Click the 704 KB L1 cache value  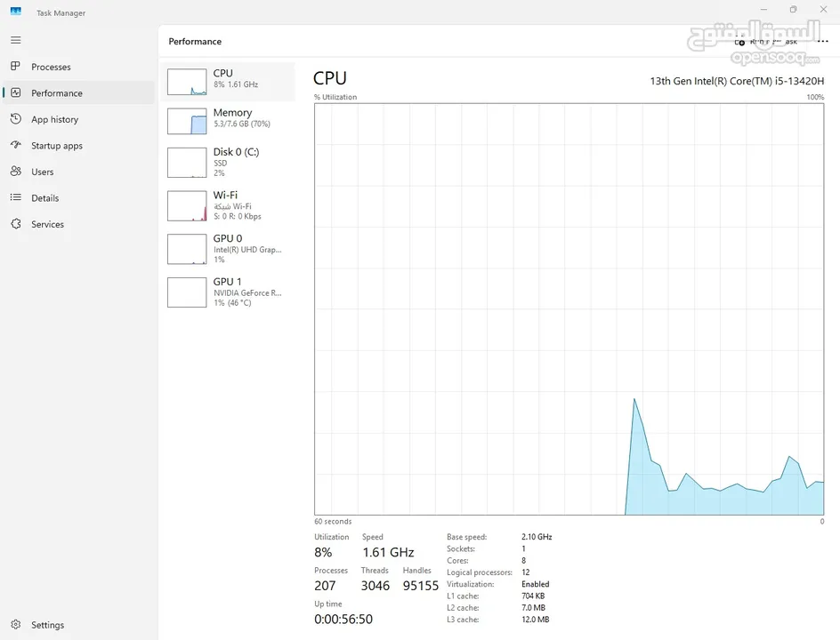click(533, 596)
